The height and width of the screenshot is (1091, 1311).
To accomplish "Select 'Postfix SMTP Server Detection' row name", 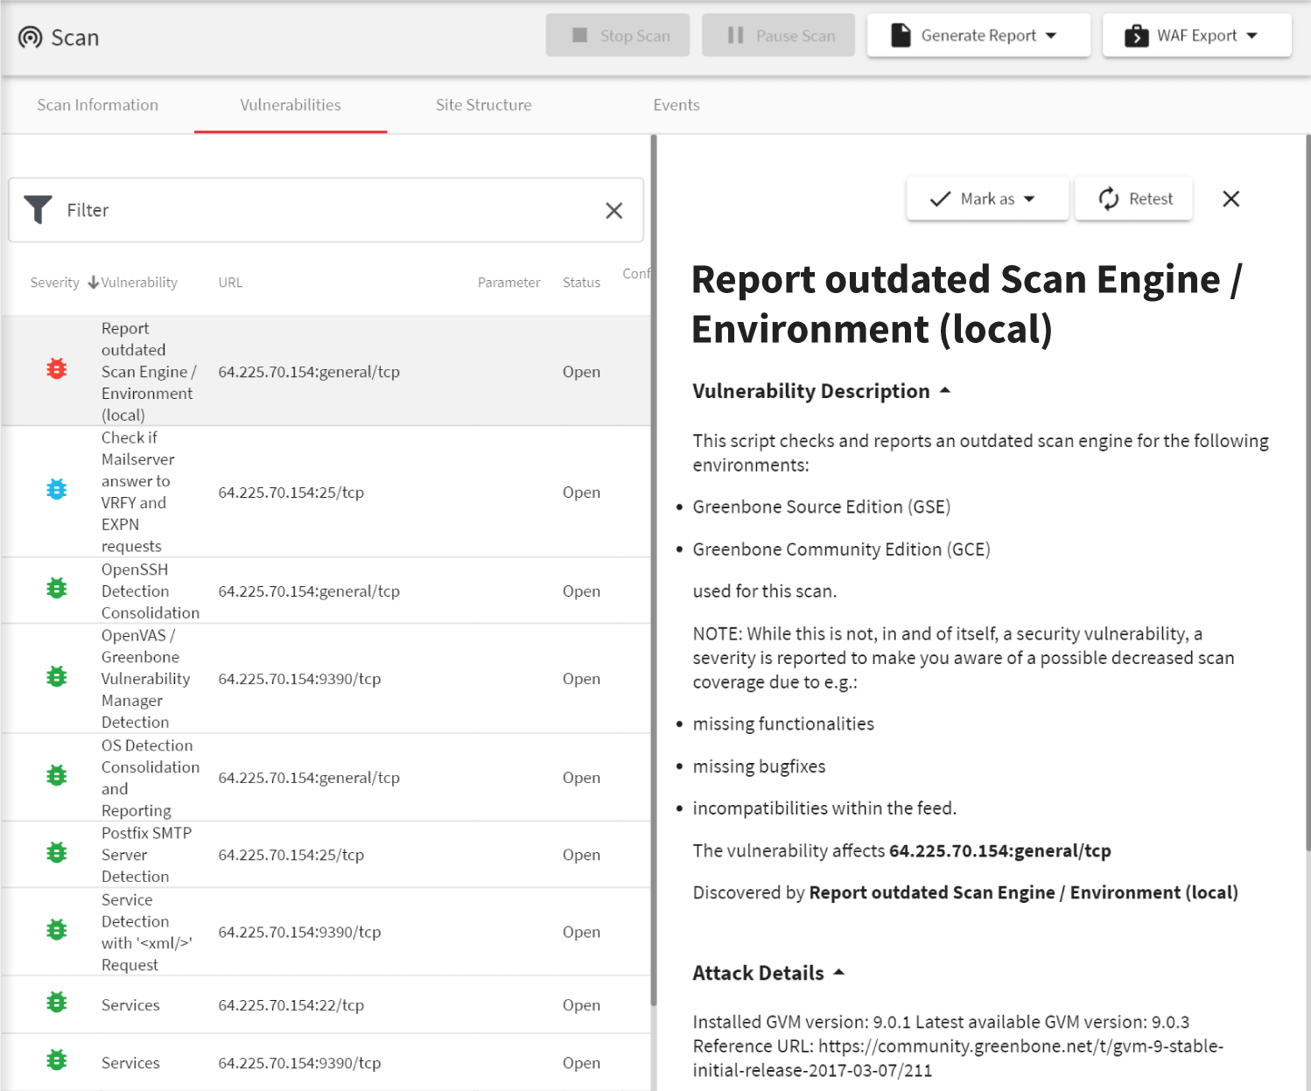I will pos(146,854).
